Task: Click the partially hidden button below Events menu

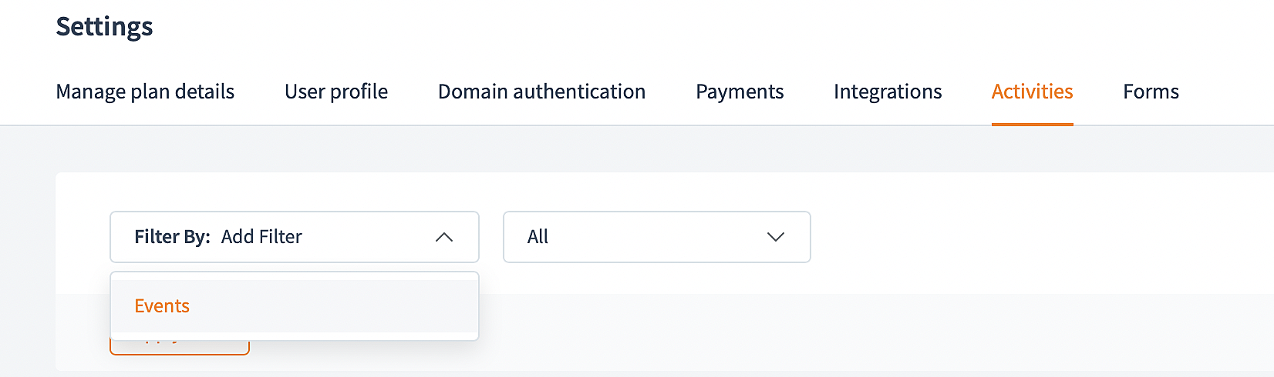Action: [x=180, y=348]
